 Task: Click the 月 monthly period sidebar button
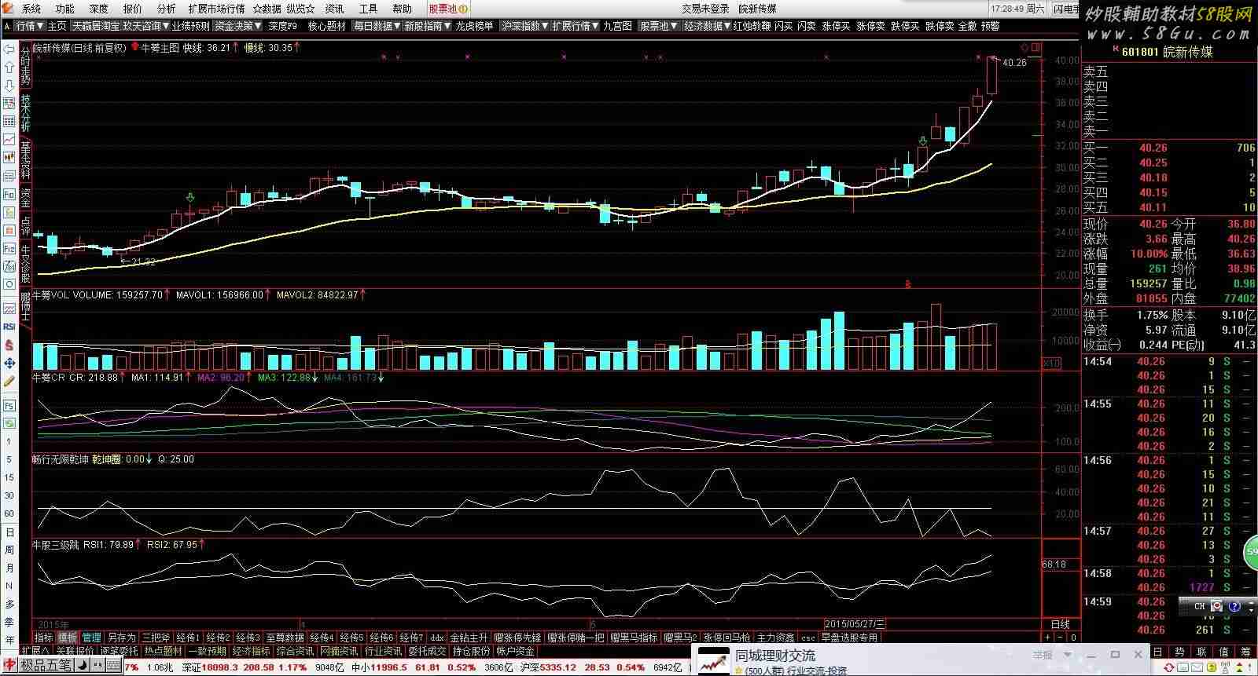[9, 568]
